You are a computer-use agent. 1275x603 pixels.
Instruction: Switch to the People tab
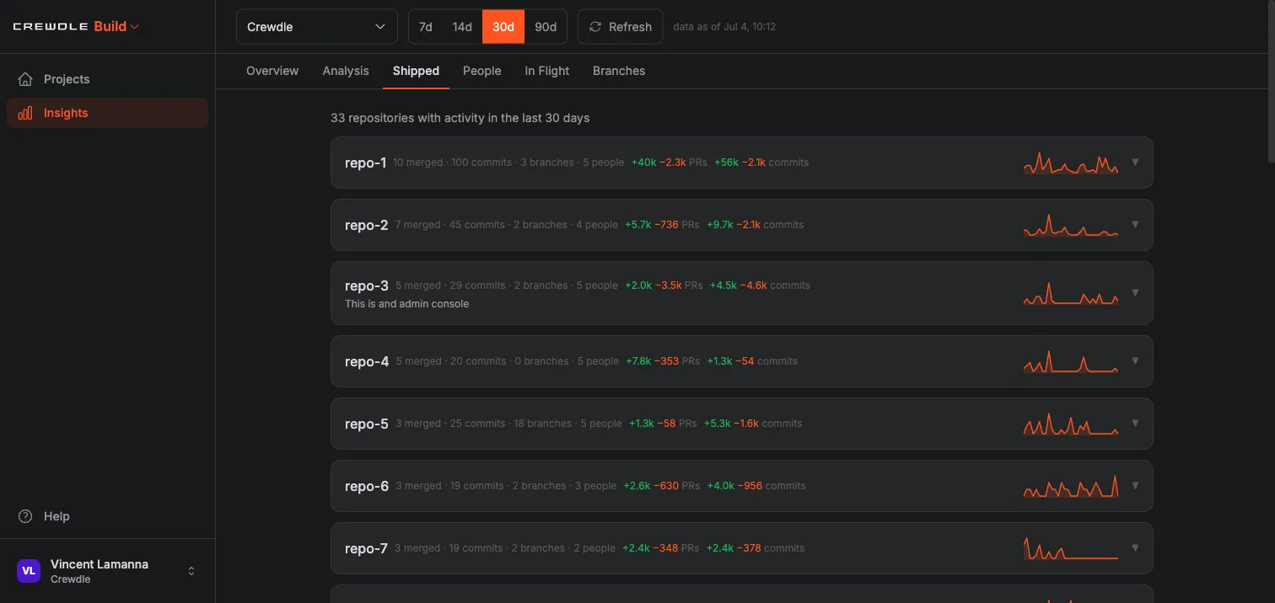[482, 71]
